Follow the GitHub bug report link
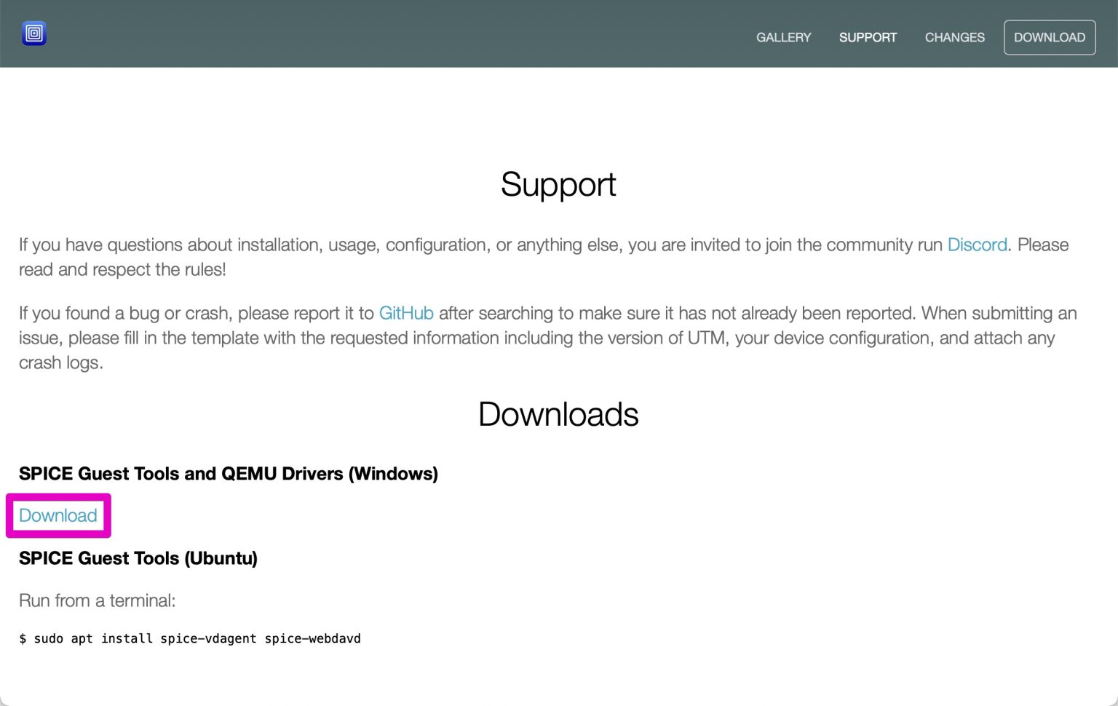This screenshot has width=1118, height=706. tap(406, 313)
